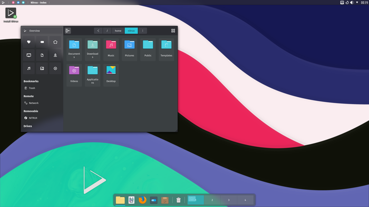Go to Home via sidebar house icon
Screen dimensions: 369x207
tap(55, 42)
